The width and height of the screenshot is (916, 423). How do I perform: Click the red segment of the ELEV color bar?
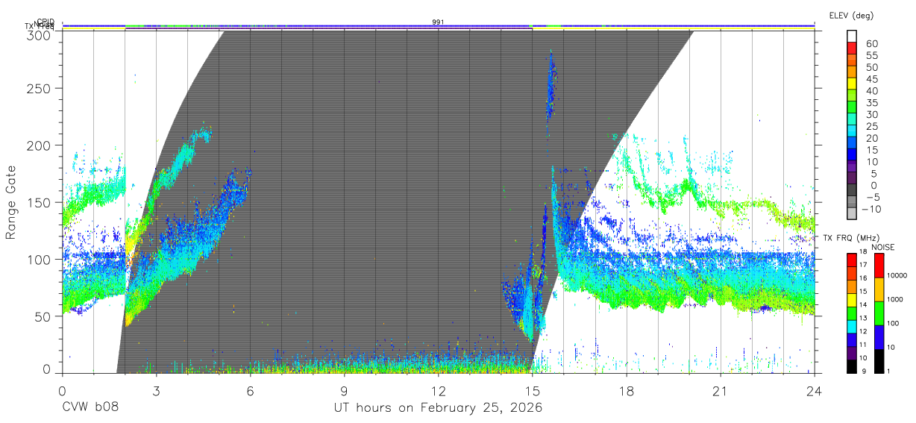tap(852, 50)
